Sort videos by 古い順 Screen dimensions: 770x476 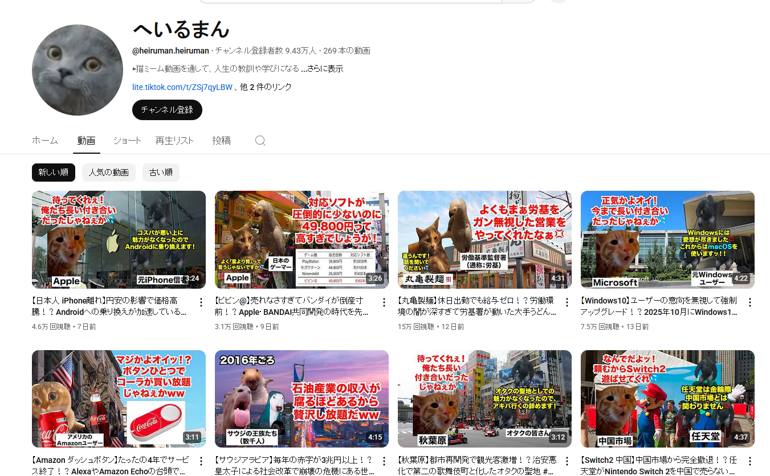pos(161,173)
